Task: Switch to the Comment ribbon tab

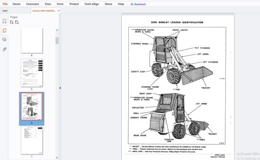Action: pos(32,4)
